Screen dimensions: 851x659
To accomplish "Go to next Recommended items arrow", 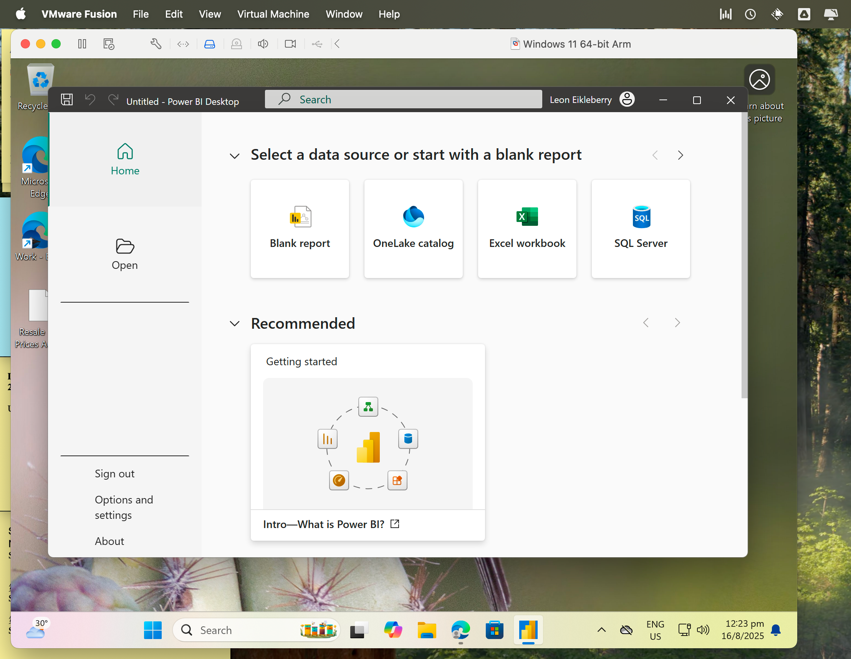I will (677, 323).
